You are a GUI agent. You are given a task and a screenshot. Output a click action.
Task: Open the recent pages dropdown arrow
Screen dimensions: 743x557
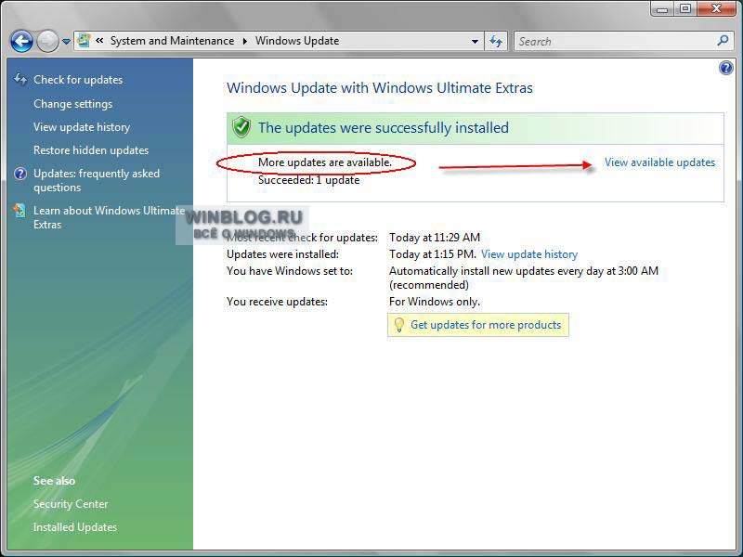[66, 42]
